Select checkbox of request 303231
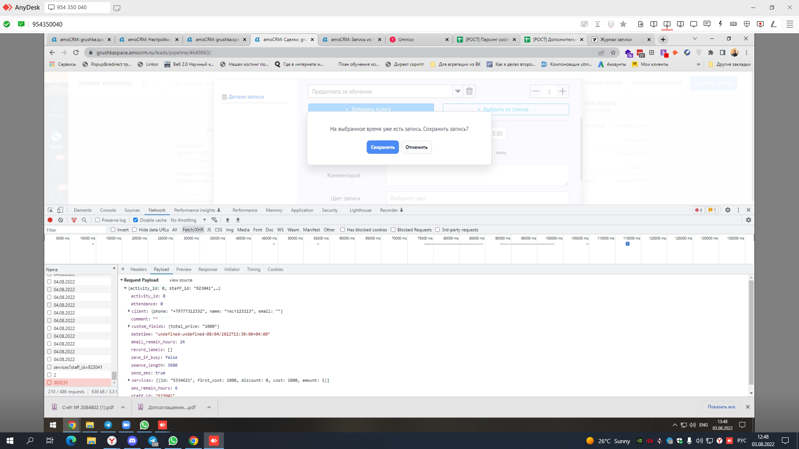799x449 pixels. 50,382
